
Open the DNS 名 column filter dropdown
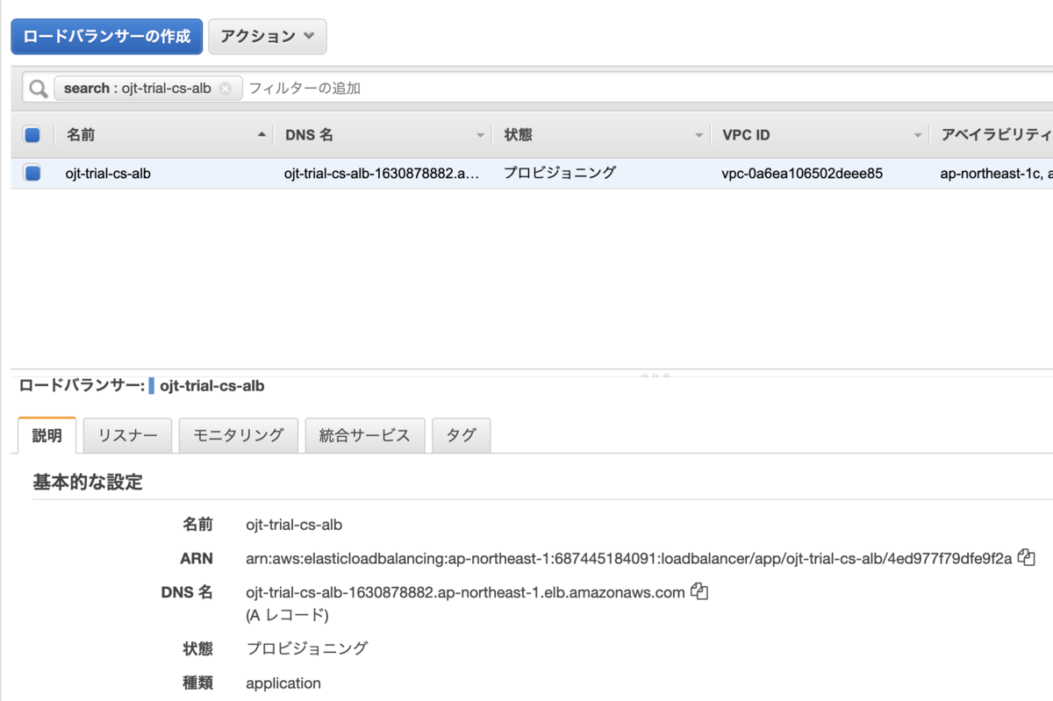[x=480, y=134]
